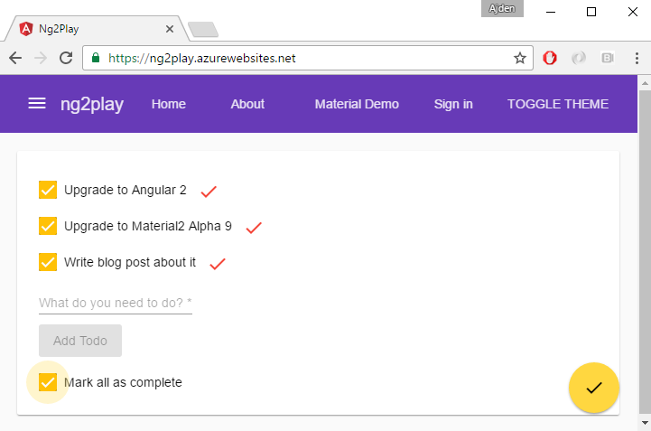The height and width of the screenshot is (431, 651).
Task: Click the 'Mark all as complete' label
Action: pos(123,382)
